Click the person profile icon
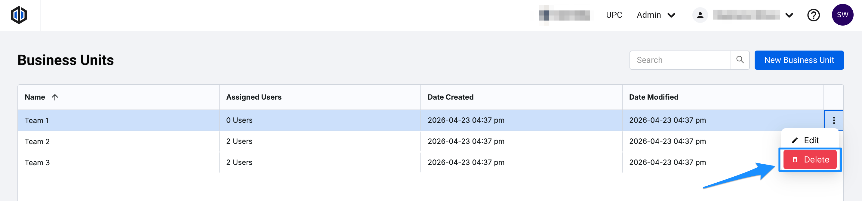The width and height of the screenshot is (862, 201). [x=700, y=15]
